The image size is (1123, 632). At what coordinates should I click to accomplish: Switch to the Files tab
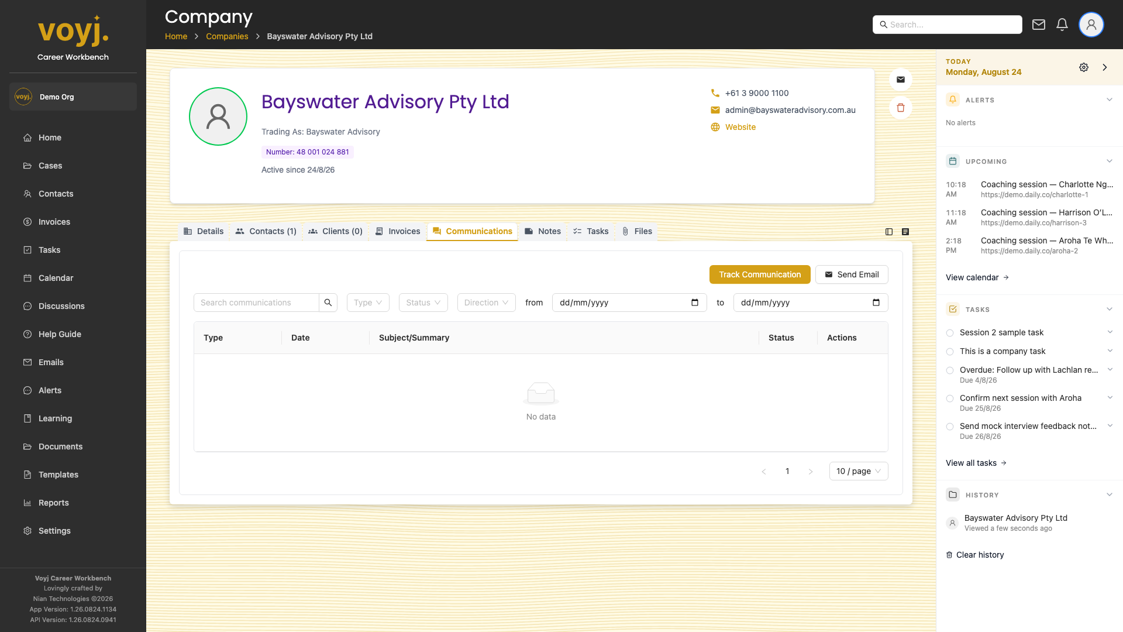tap(637, 231)
